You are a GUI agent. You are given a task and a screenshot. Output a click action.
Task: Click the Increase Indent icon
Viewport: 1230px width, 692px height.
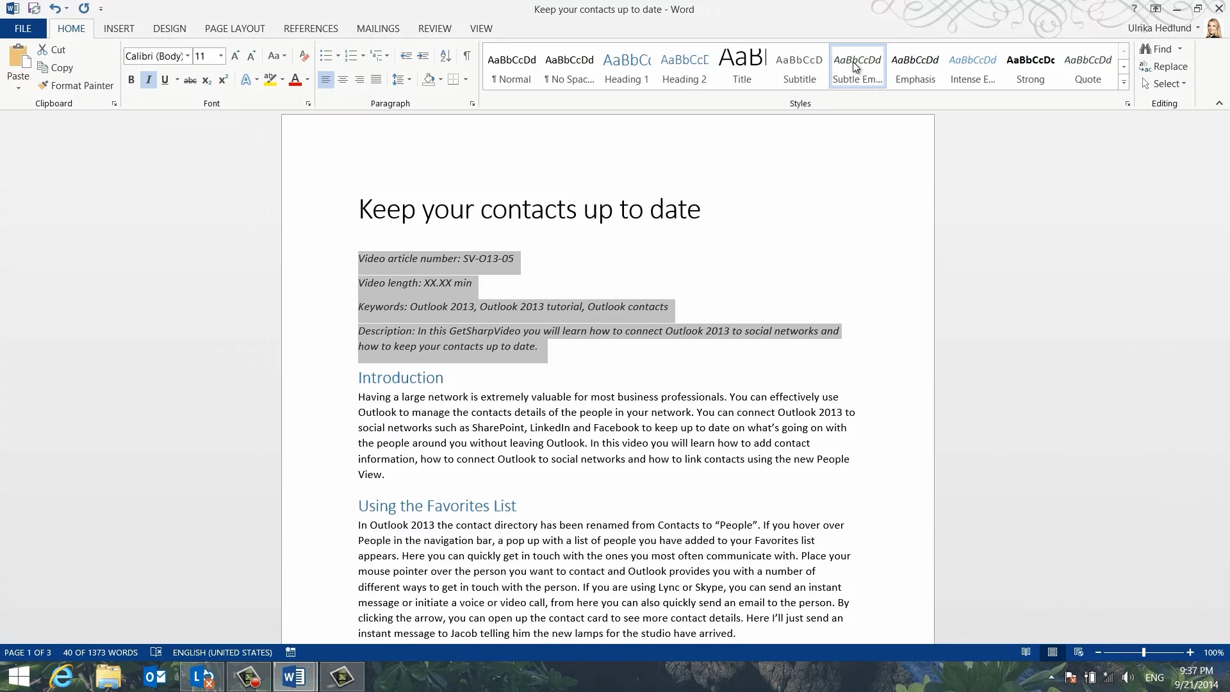click(423, 56)
